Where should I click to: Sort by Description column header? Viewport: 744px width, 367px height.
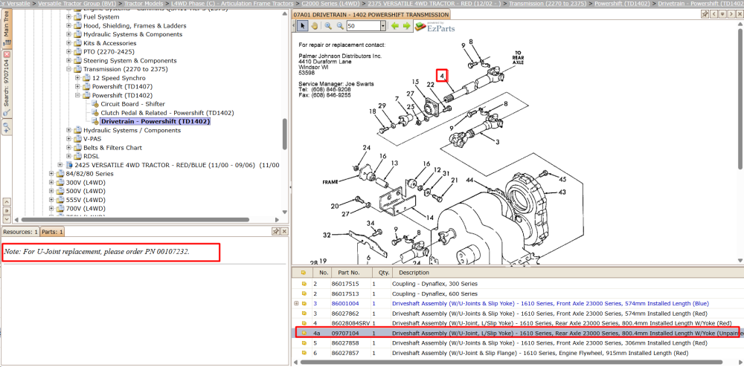(567, 273)
